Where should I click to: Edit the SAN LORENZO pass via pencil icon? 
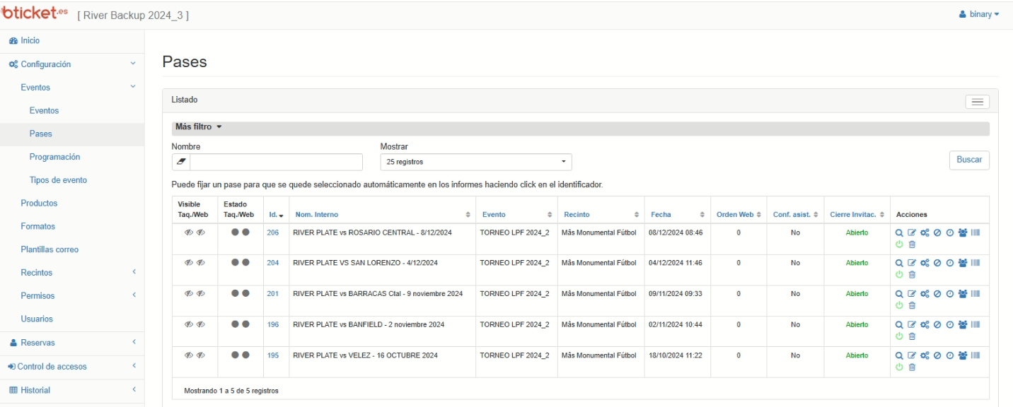912,262
